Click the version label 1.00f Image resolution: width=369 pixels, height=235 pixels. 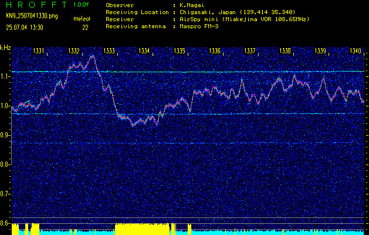click(x=80, y=5)
